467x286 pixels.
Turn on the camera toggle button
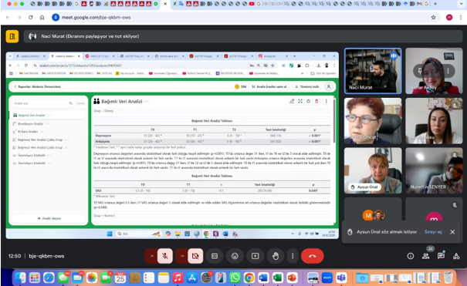[195, 256]
